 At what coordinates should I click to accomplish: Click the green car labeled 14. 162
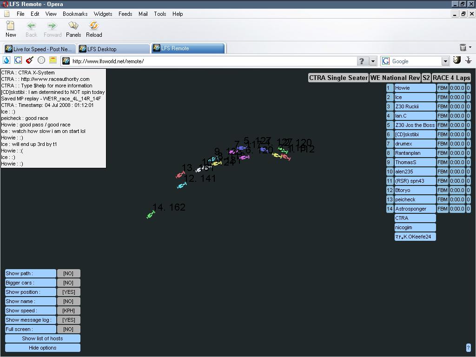point(151,215)
